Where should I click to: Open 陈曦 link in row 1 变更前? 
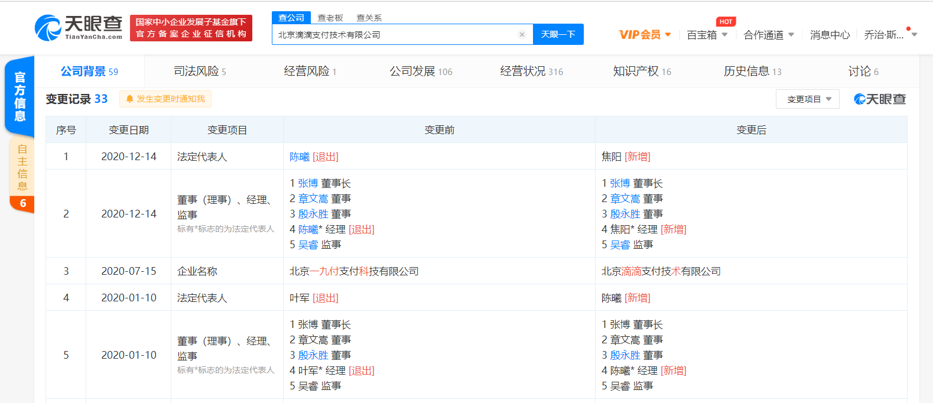pyautogui.click(x=300, y=157)
